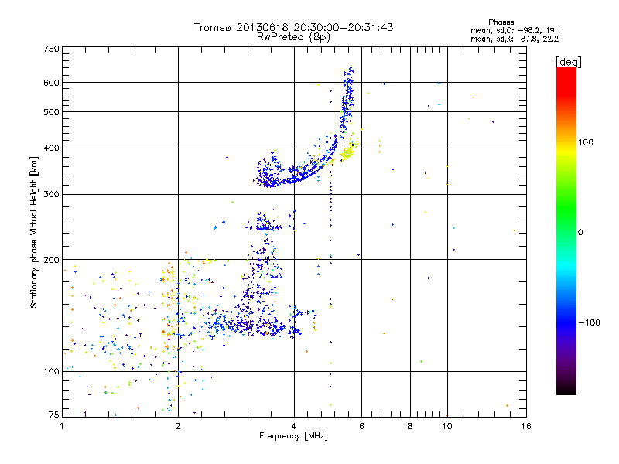
Task: Click the plot title 'Tromsø 20130618 20:30:00-20:31:43'
Action: (293, 27)
